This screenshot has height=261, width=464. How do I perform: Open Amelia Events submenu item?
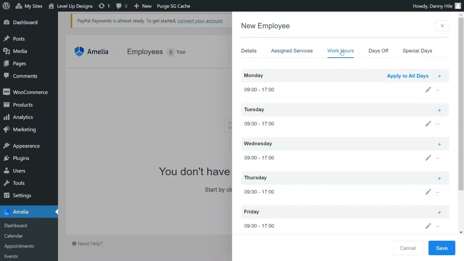point(11,256)
